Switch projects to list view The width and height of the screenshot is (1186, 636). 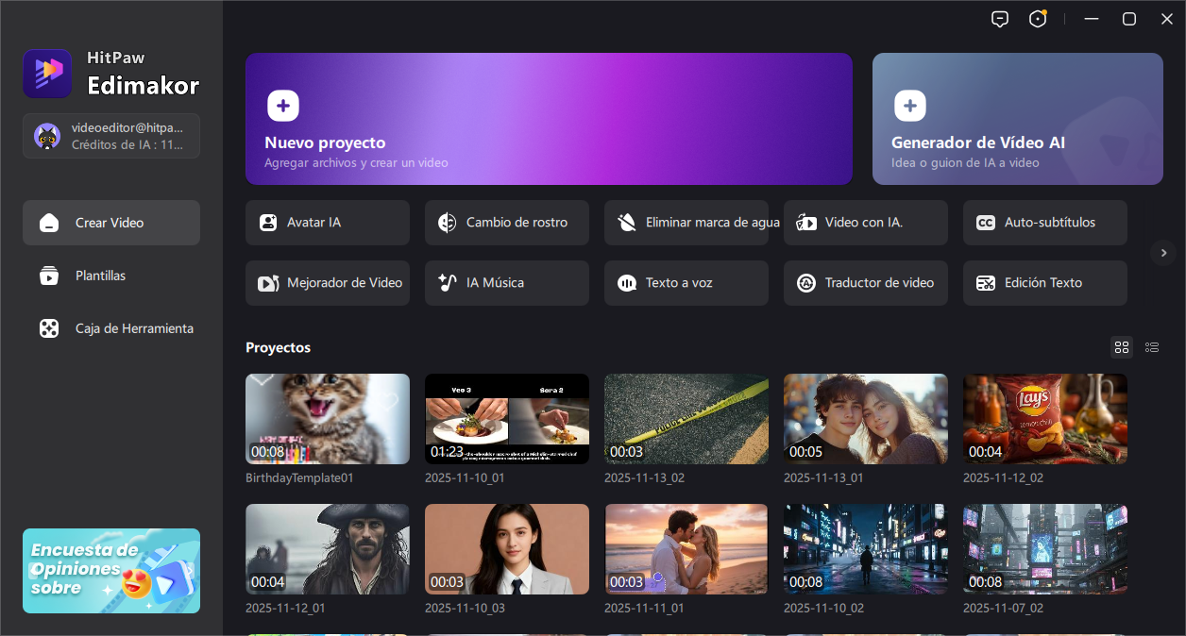point(1152,347)
